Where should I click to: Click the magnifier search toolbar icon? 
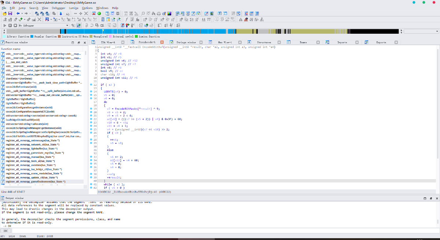click(x=143, y=14)
